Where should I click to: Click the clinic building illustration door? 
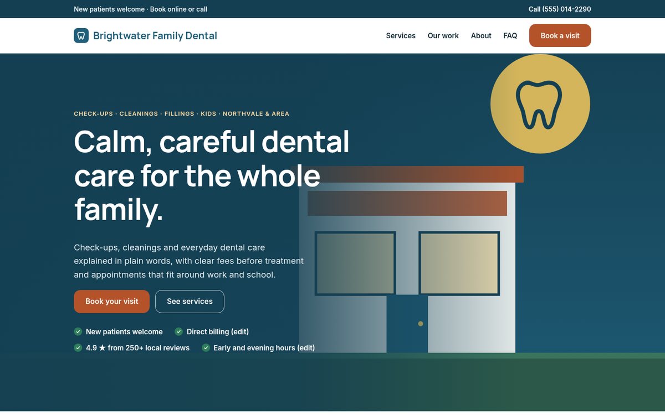click(x=407, y=324)
